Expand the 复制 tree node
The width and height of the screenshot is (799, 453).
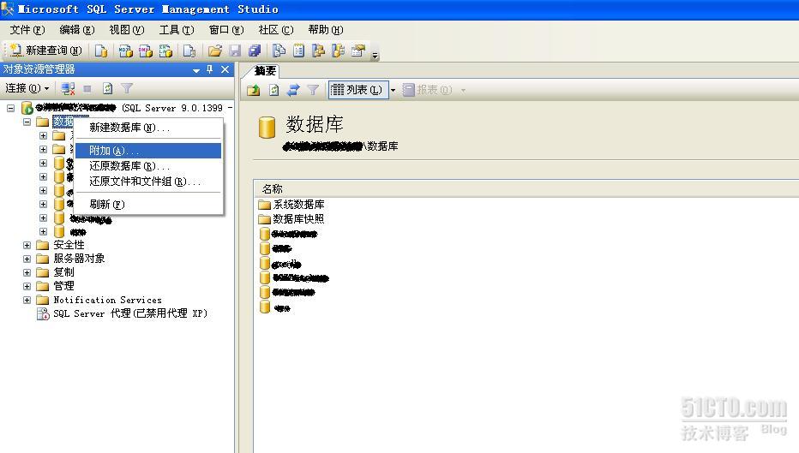[x=27, y=273]
